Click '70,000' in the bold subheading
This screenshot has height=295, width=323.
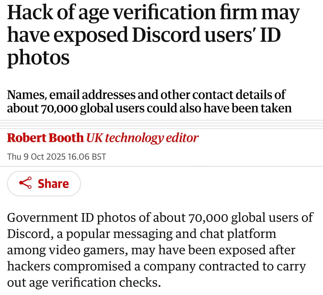pyautogui.click(x=59, y=108)
